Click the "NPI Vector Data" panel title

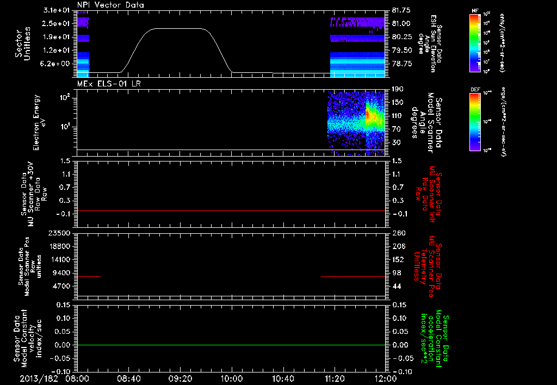point(110,5)
